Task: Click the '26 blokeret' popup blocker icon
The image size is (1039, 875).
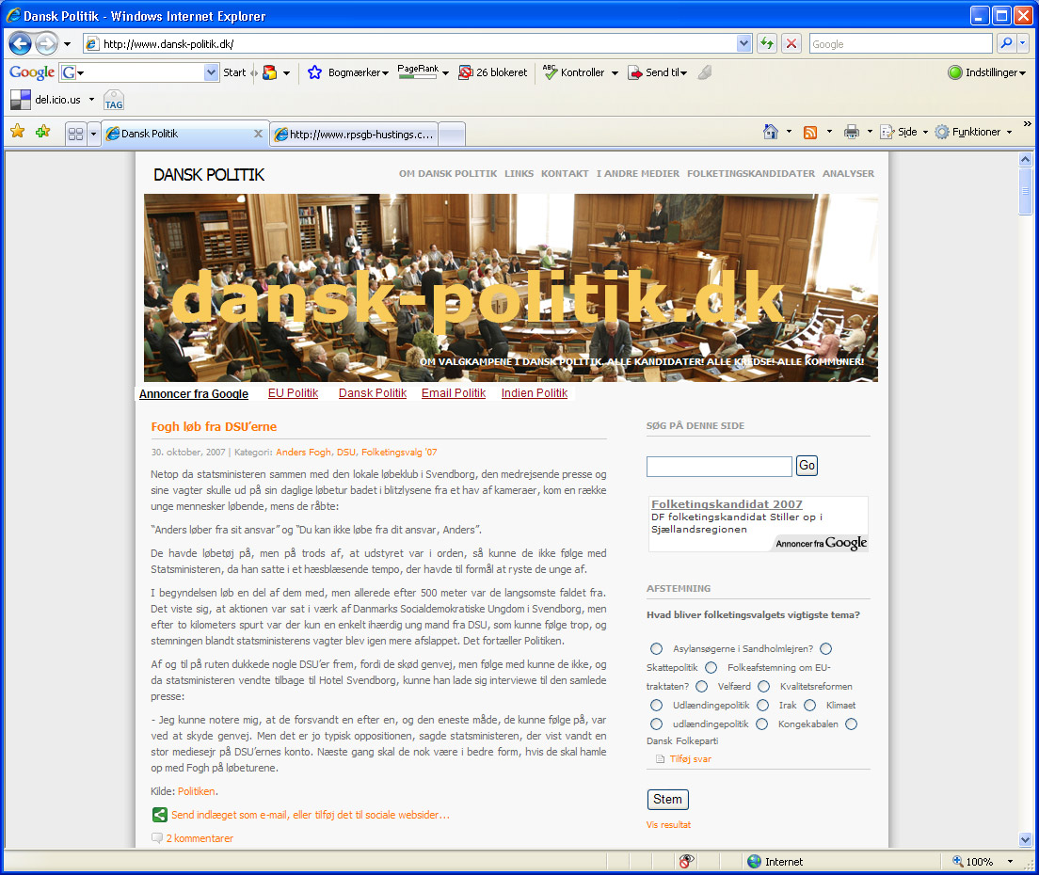Action: (492, 72)
